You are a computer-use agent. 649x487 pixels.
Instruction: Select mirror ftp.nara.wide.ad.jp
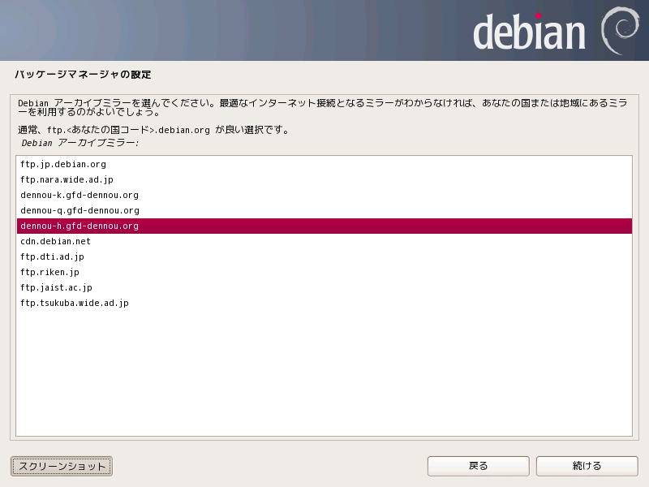pos(324,179)
